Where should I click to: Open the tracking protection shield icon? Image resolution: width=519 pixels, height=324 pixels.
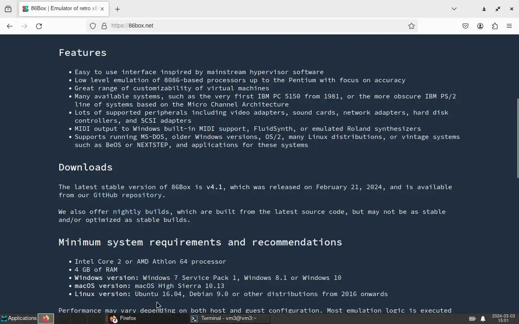coord(93,26)
